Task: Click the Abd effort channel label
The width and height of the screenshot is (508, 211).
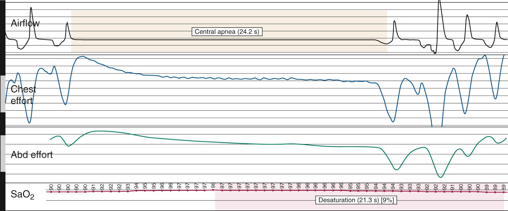Action: (x=32, y=155)
